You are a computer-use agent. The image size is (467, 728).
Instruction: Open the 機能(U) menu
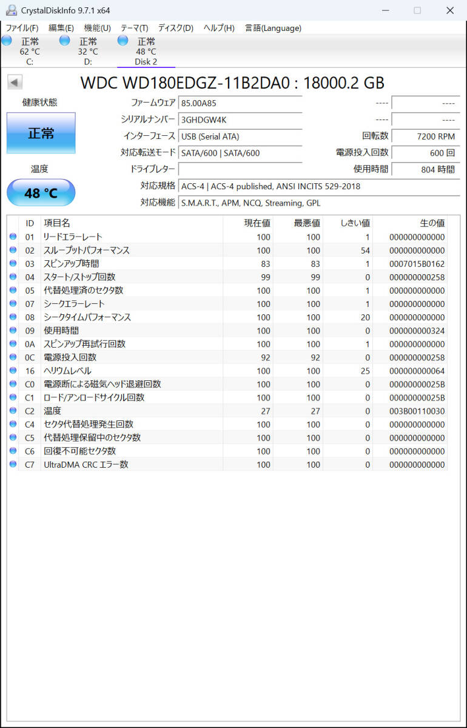(97, 28)
